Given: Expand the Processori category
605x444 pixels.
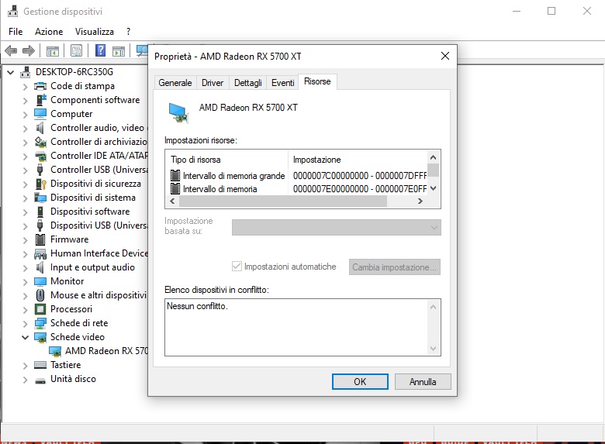Looking at the screenshot, I should coord(25,309).
